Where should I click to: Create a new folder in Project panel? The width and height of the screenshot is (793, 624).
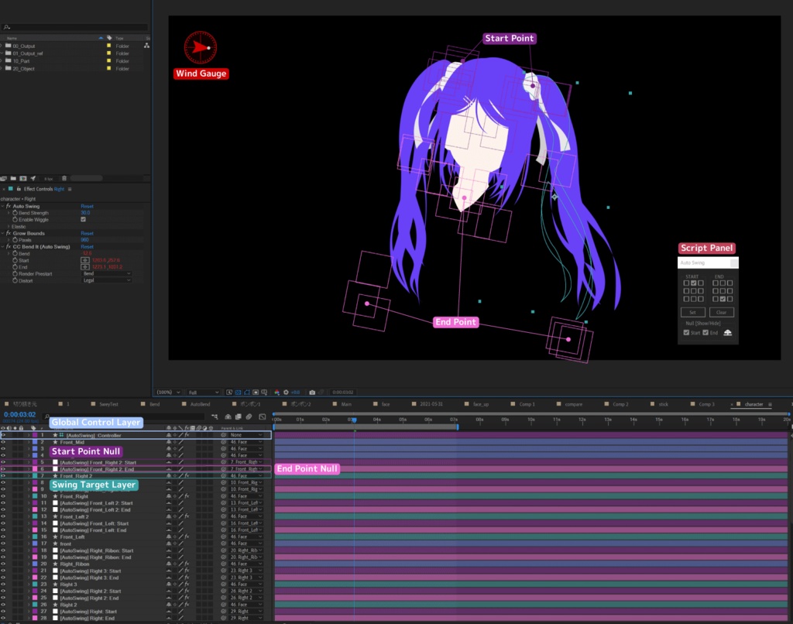tap(13, 178)
